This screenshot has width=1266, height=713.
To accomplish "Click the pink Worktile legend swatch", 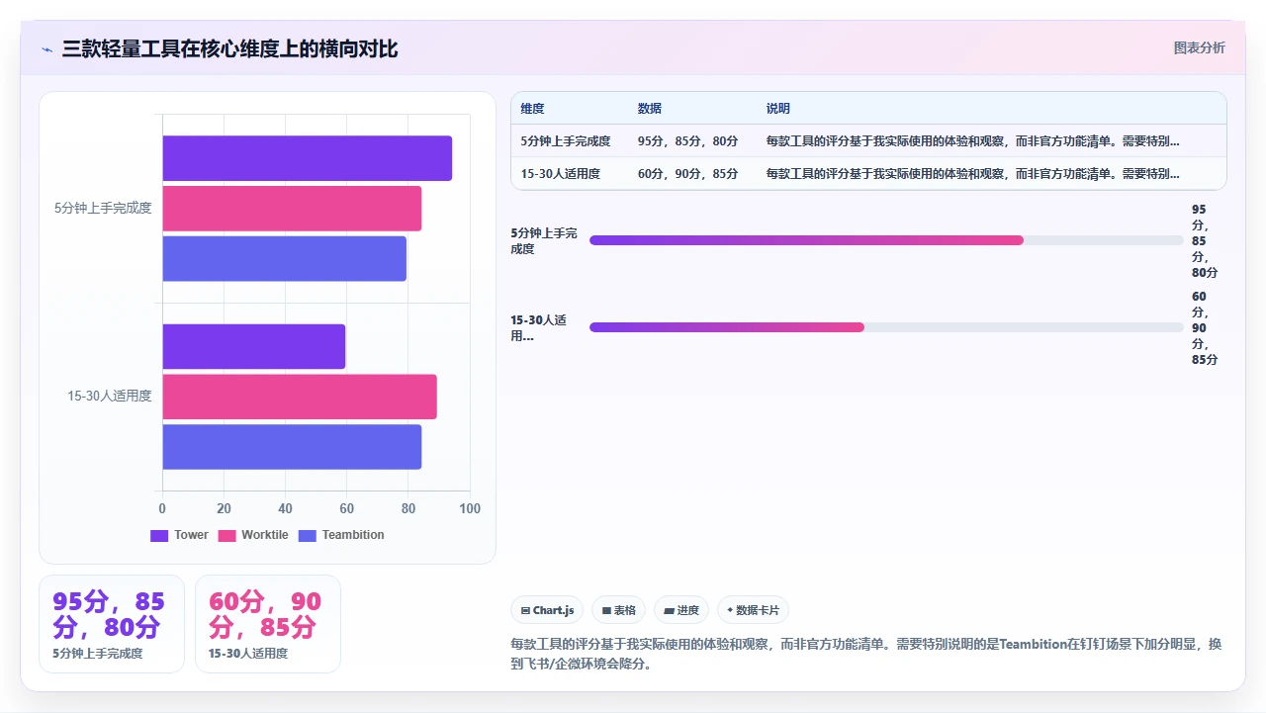I will [x=226, y=535].
